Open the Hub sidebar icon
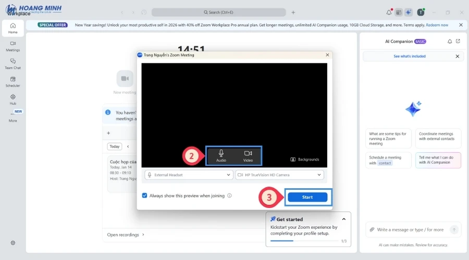 (x=13, y=99)
